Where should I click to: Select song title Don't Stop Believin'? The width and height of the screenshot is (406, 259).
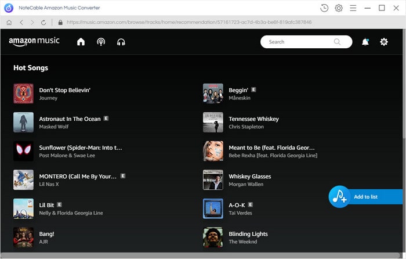coord(65,90)
